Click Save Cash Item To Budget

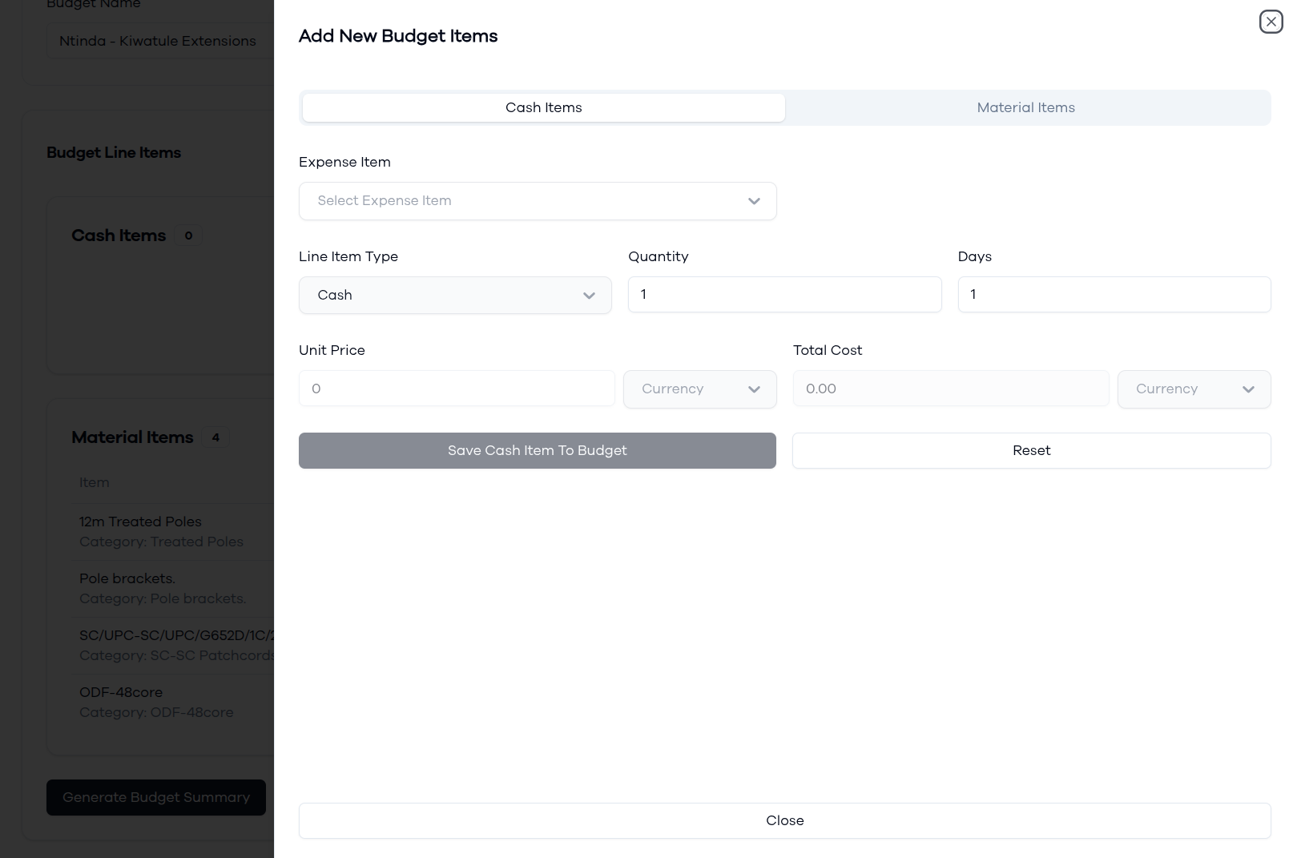click(x=538, y=450)
